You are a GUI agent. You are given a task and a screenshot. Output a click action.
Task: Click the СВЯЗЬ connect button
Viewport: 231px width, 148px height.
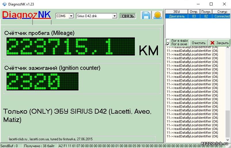128,16
